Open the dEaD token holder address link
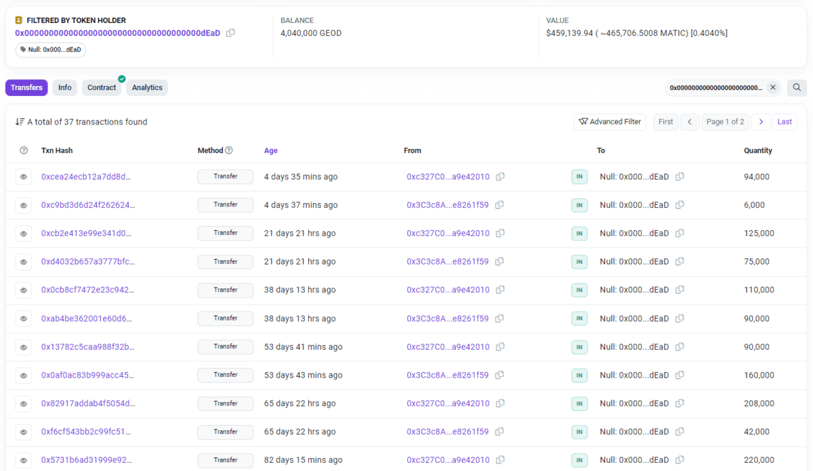 (118, 33)
